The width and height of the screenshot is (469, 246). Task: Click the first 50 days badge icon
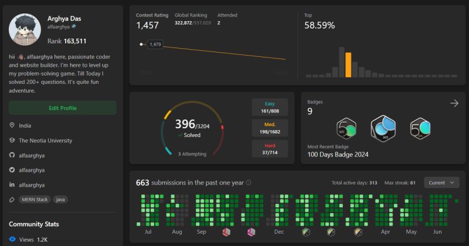pyautogui.click(x=346, y=128)
